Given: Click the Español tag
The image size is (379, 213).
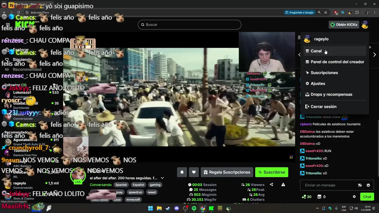Looking at the screenshot, I should [138, 185].
